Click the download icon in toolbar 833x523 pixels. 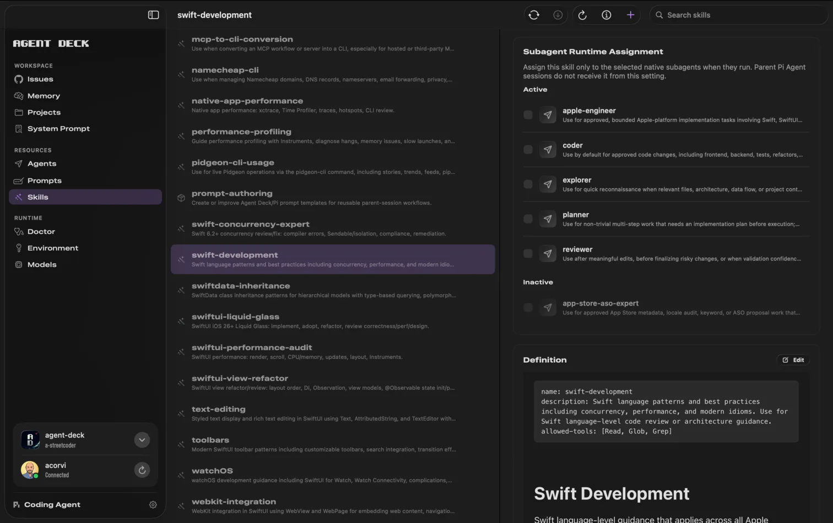558,15
